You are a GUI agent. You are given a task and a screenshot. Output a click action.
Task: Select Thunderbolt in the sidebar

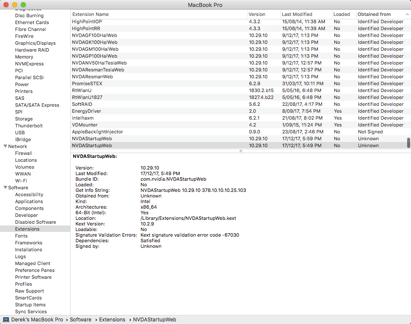point(29,126)
